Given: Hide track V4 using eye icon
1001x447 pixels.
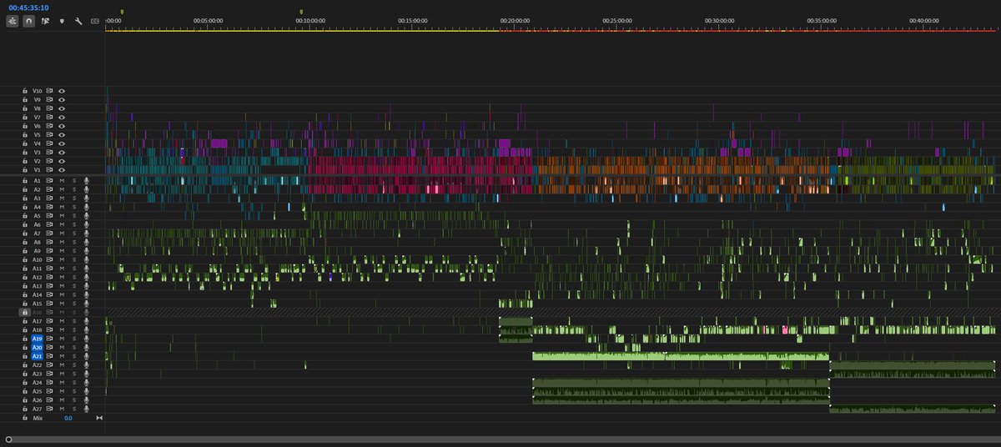Looking at the screenshot, I should 62,144.
